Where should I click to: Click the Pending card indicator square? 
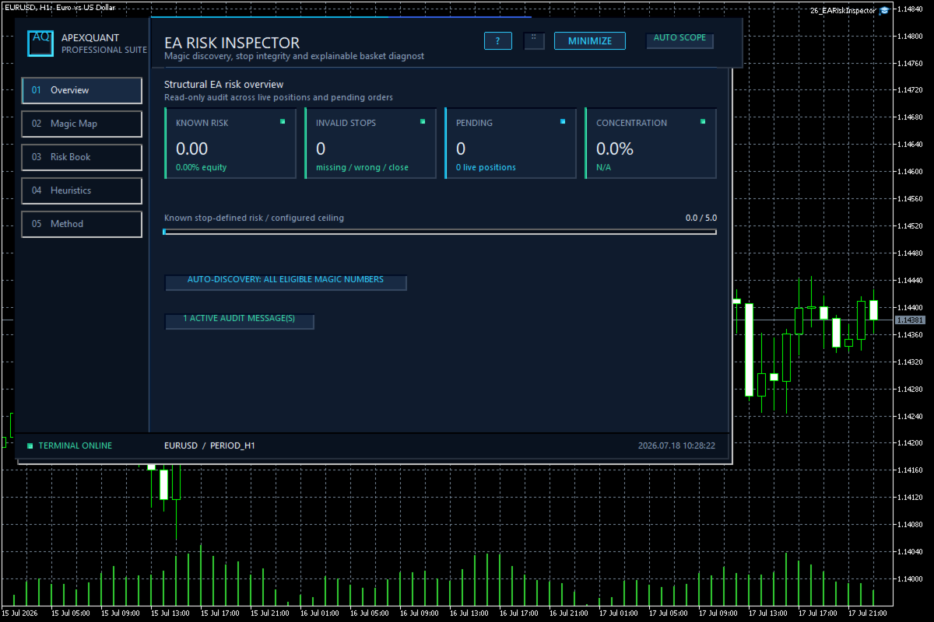click(x=563, y=121)
